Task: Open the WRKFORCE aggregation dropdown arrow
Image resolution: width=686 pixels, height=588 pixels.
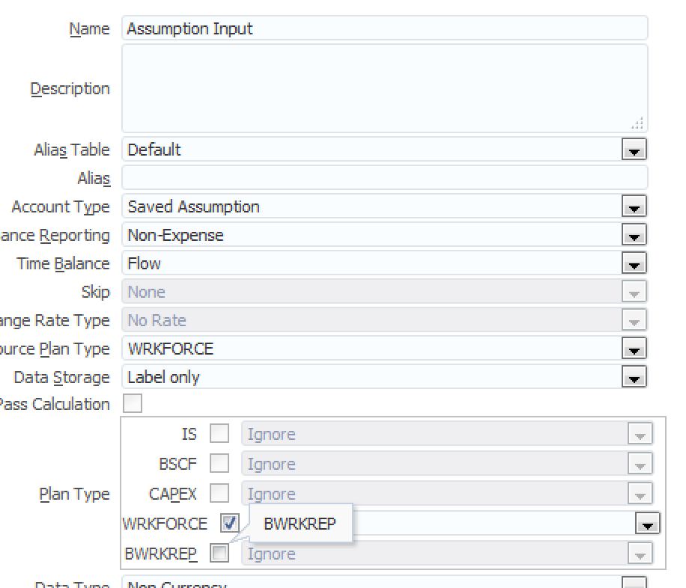Action: pos(647,524)
